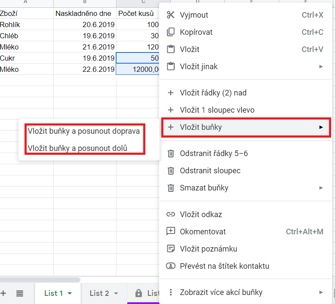Switch to the List 2 sheet tab

pyautogui.click(x=99, y=293)
